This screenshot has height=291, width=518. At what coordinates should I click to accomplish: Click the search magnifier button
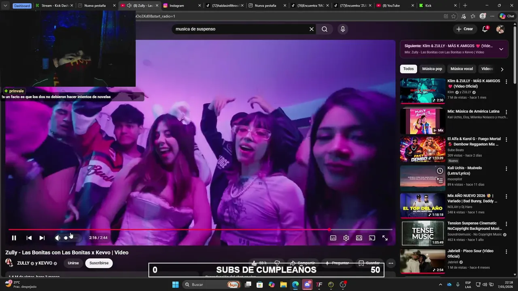pos(325,29)
